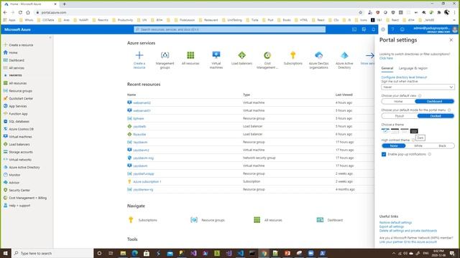Toggle Enable pop-up notifications checkbox

click(384, 154)
